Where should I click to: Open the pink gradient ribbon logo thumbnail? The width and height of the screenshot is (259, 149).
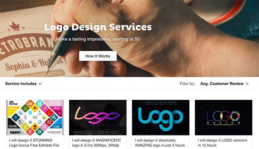(98, 117)
